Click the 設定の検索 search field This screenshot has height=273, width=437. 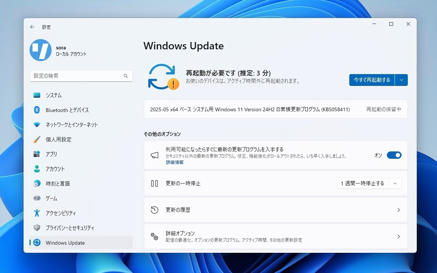point(81,76)
